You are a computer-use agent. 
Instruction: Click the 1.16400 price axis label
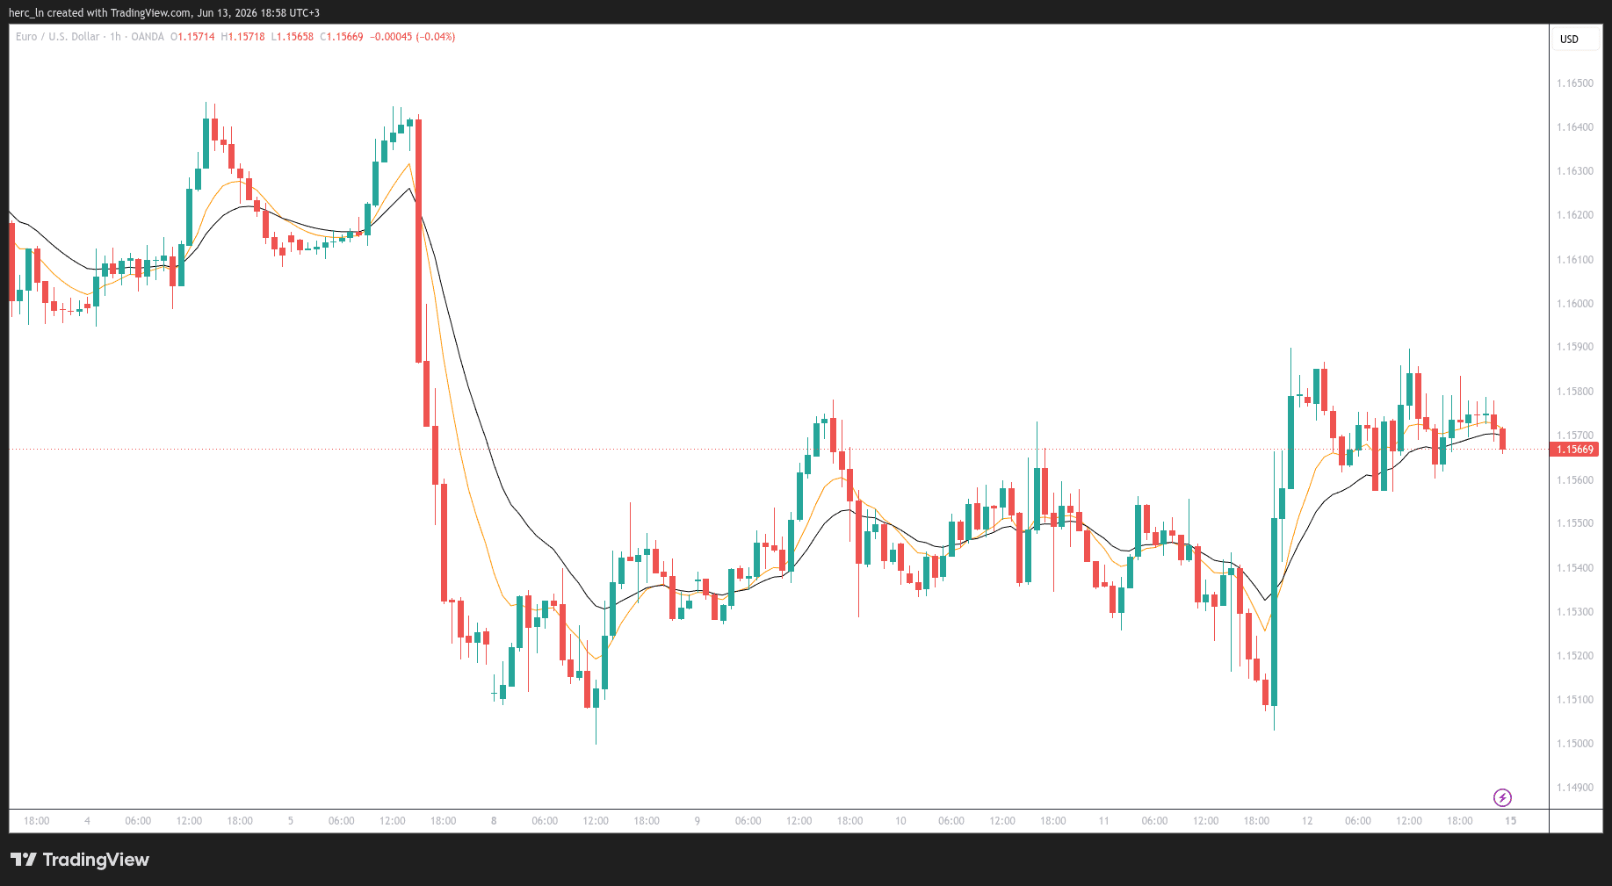point(1574,127)
